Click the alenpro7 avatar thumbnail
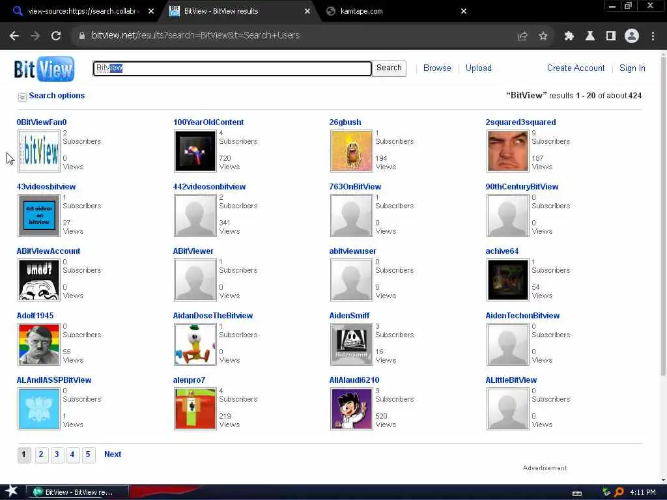 tap(195, 409)
